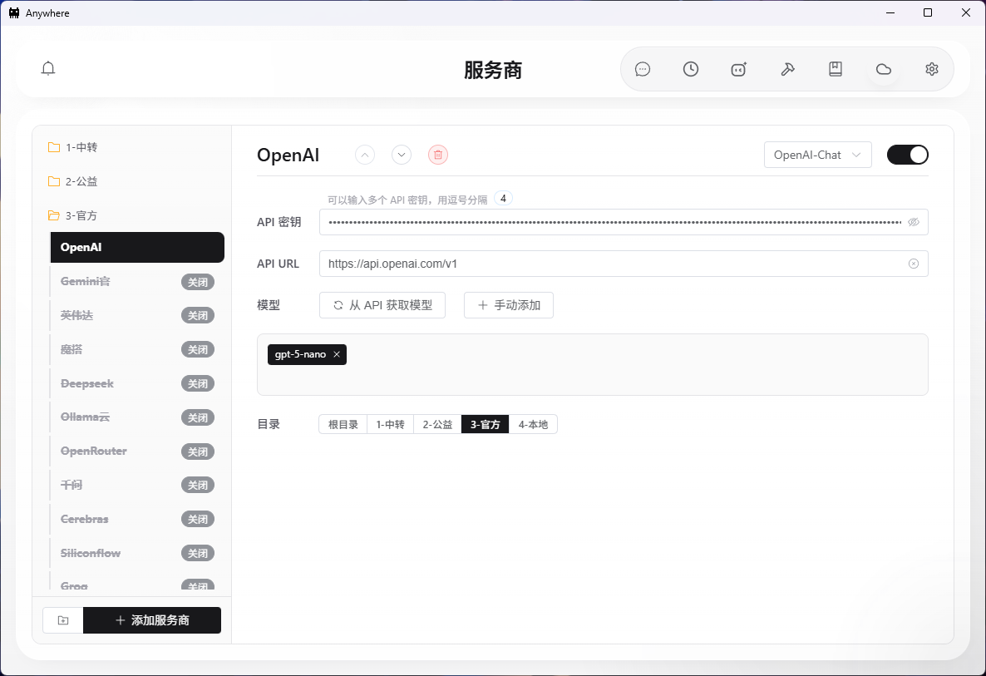The image size is (986, 676).
Task: Click the notification bell icon
Action: tap(47, 68)
